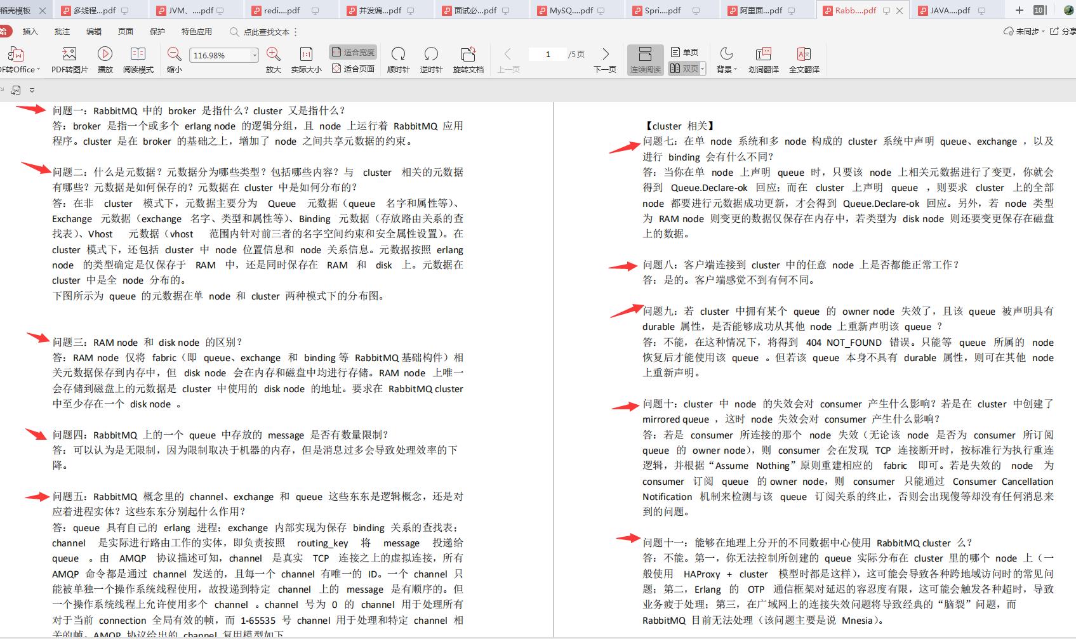Click the page number input showing 1

pyautogui.click(x=548, y=55)
